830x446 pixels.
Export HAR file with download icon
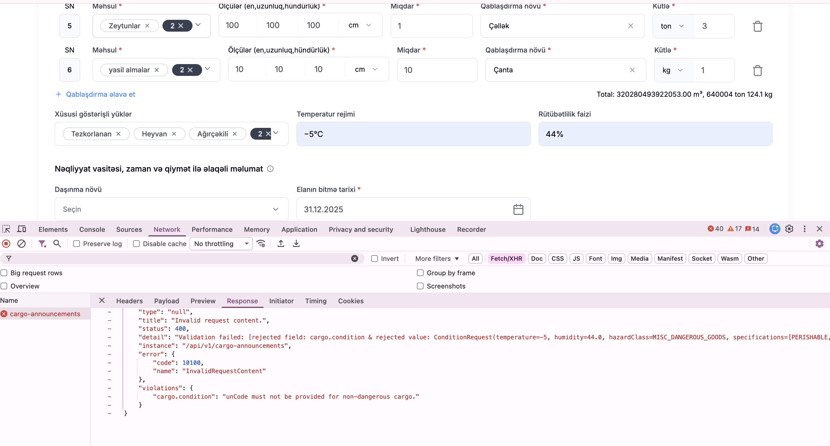(296, 244)
